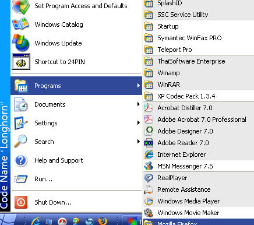Screen dimensions: 254x225
Task: Click the Windows Media Player icon
Action: pos(149,201)
